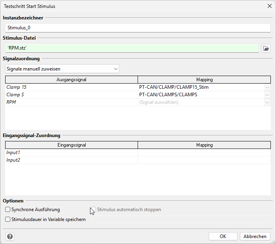Cancel with the Abbrechen button
Image resolution: width=276 pixels, height=244 pixels.
255,236
